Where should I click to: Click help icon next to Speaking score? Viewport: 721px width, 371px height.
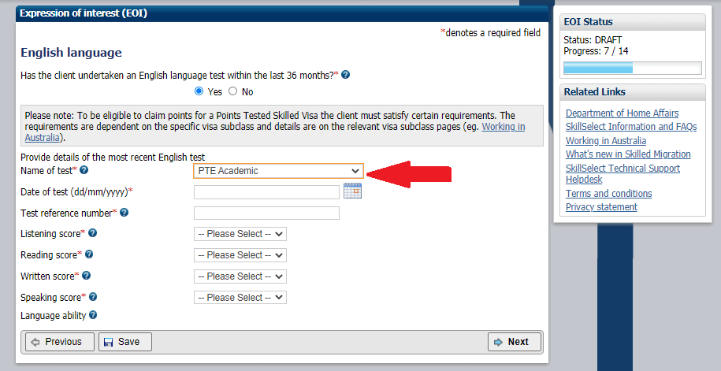coord(93,298)
